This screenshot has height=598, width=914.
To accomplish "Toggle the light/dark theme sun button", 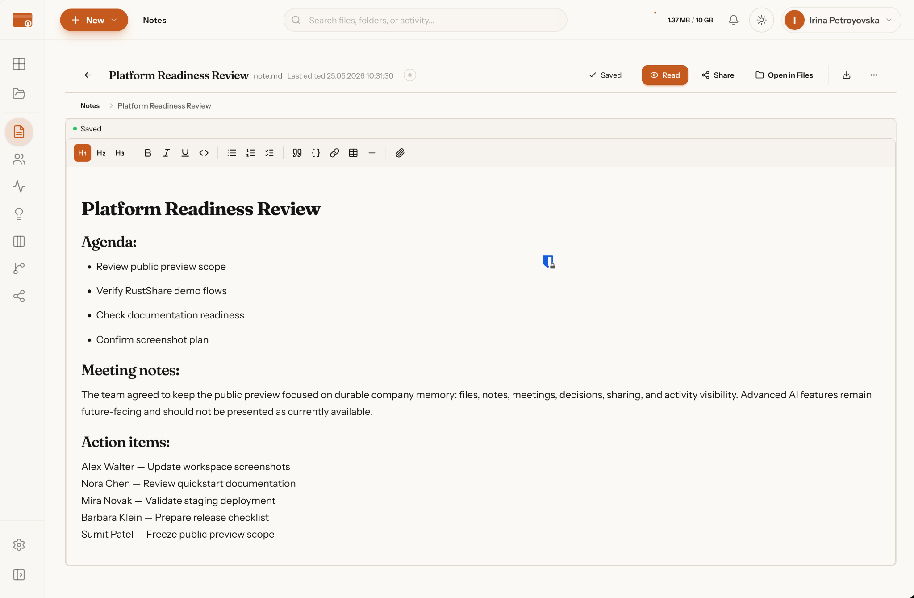I will coord(761,20).
